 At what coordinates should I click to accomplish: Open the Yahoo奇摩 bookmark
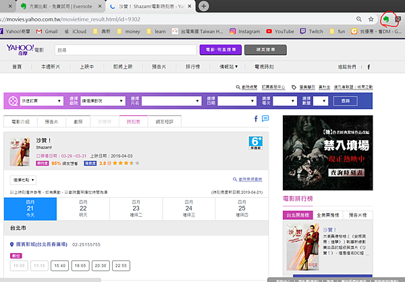15,32
